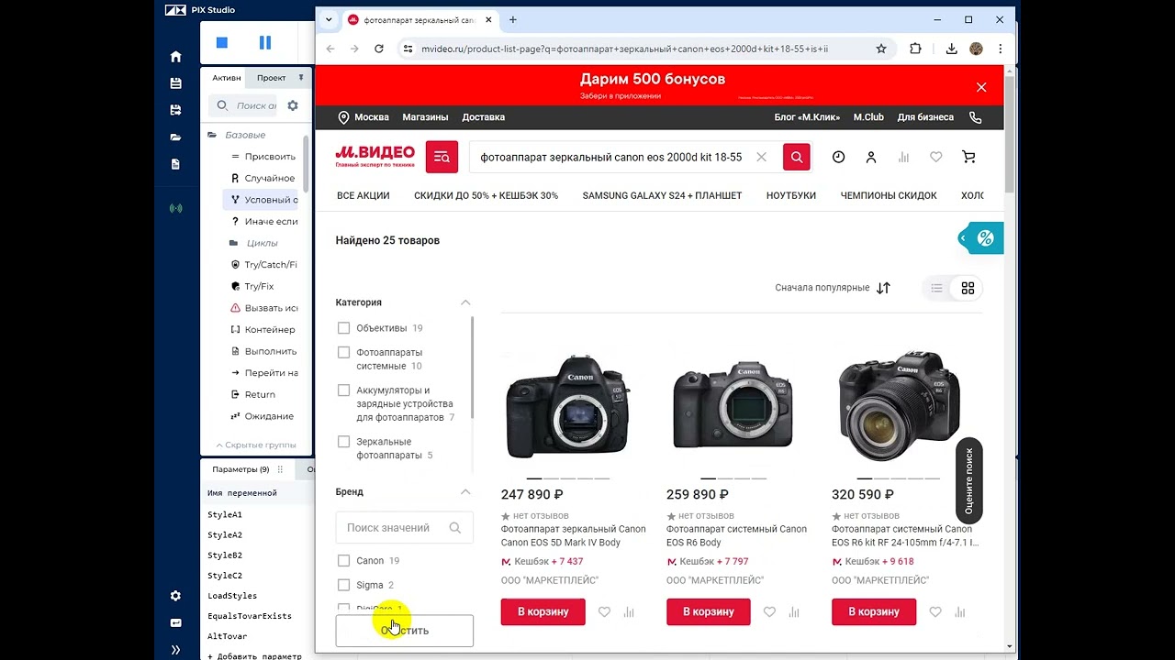Viewport: 1175px width, 660px height.
Task: Open the М.Видео catalog menu button
Action: 442,157
